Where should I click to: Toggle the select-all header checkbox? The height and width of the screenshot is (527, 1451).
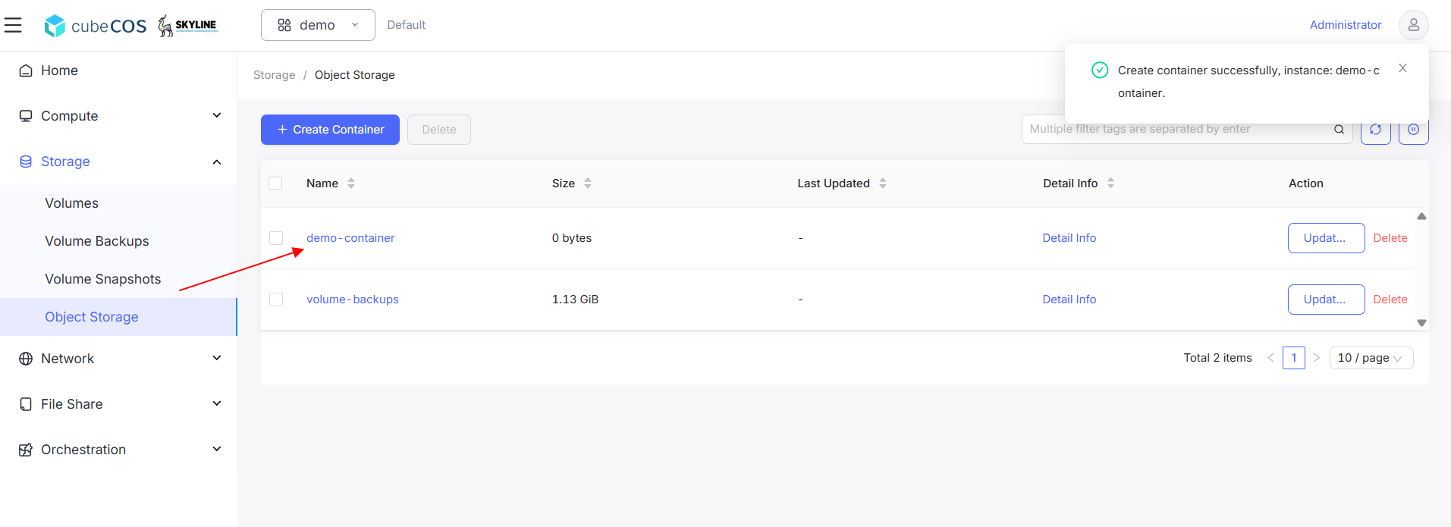pyautogui.click(x=276, y=184)
